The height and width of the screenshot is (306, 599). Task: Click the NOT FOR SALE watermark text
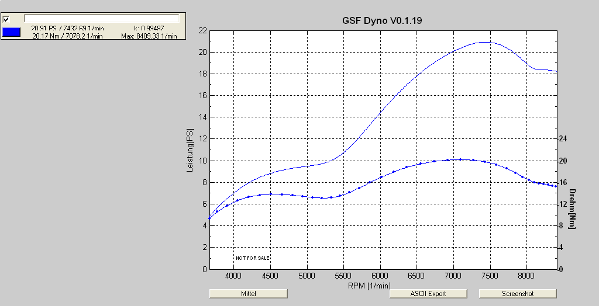[x=253, y=258]
